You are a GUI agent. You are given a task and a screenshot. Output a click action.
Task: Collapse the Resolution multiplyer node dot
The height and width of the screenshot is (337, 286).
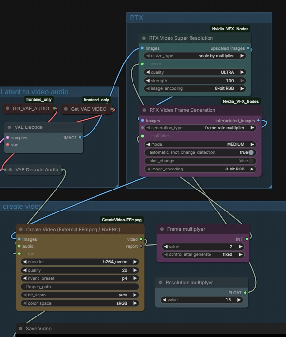[x=160, y=282]
